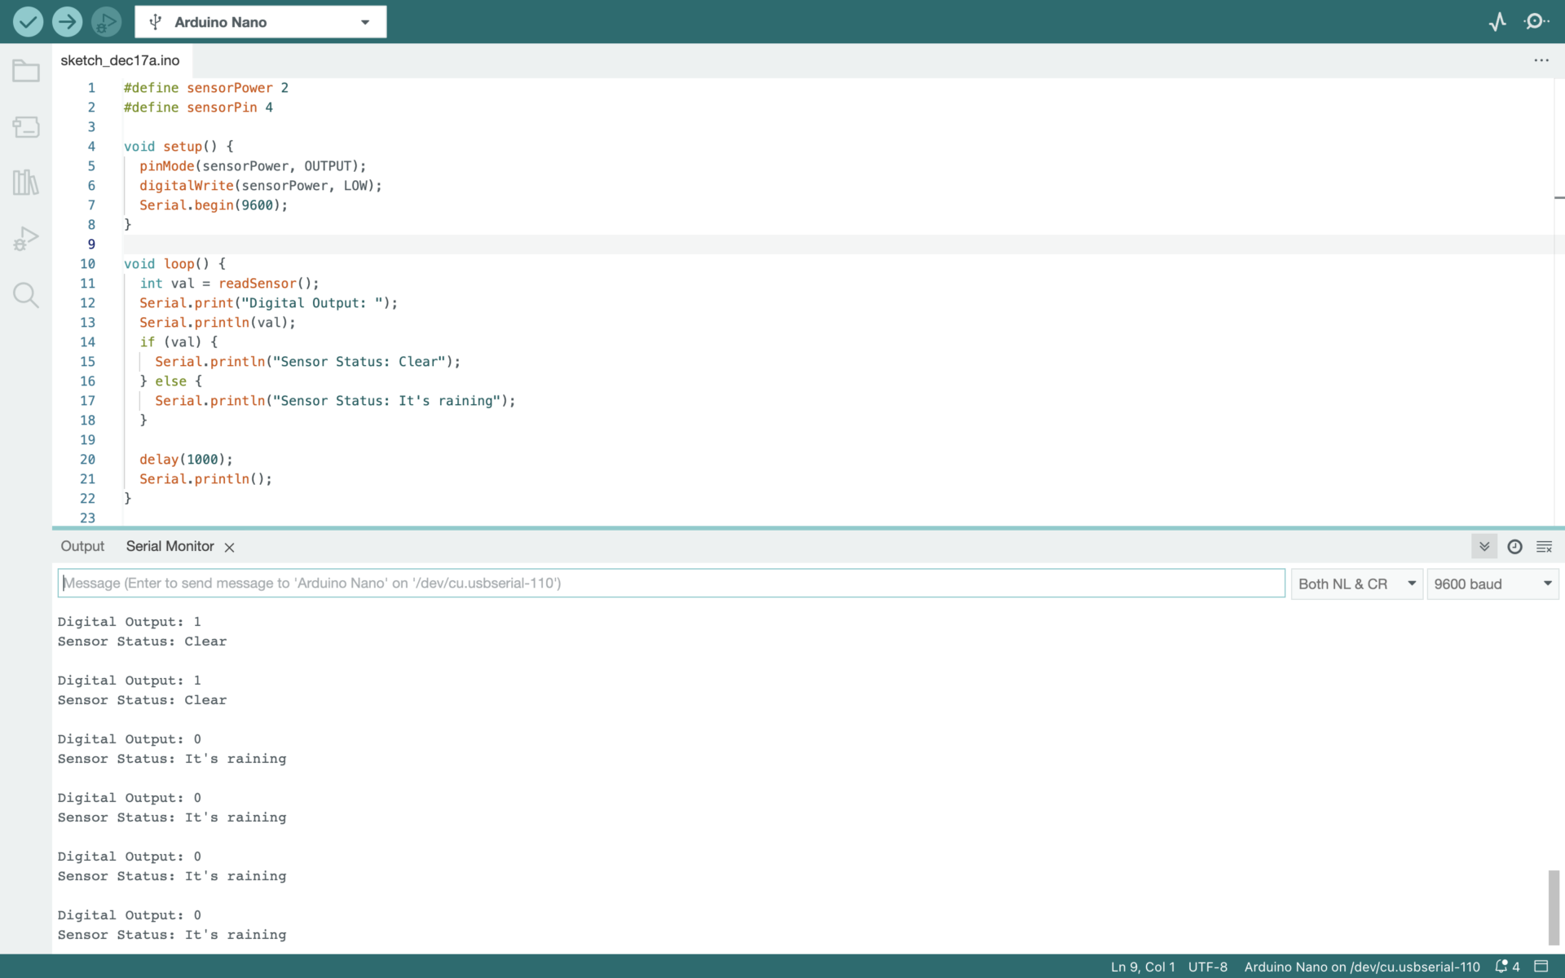Screen dimensions: 1565x978
Task: Switch to the Output tab
Action: click(82, 547)
